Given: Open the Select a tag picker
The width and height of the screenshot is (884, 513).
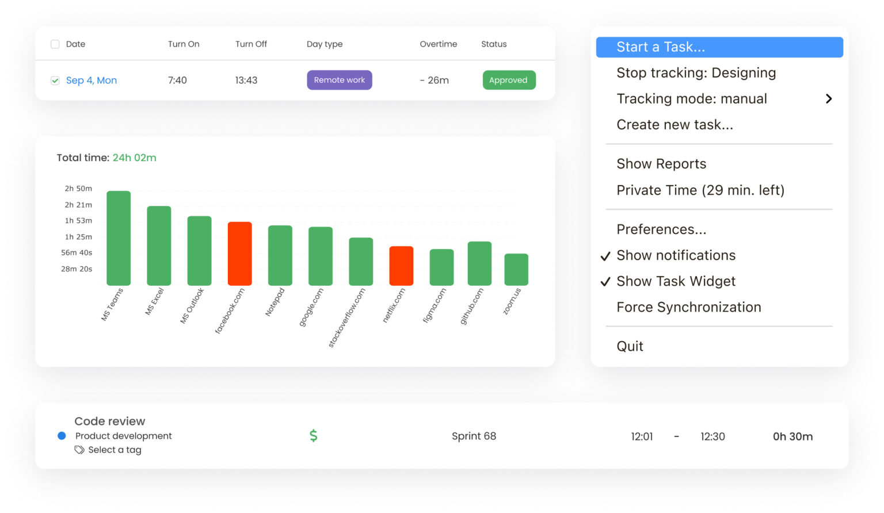Looking at the screenshot, I should [115, 450].
